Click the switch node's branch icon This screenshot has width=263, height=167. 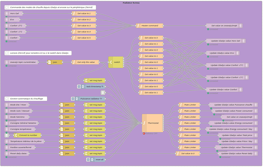(x=111, y=62)
